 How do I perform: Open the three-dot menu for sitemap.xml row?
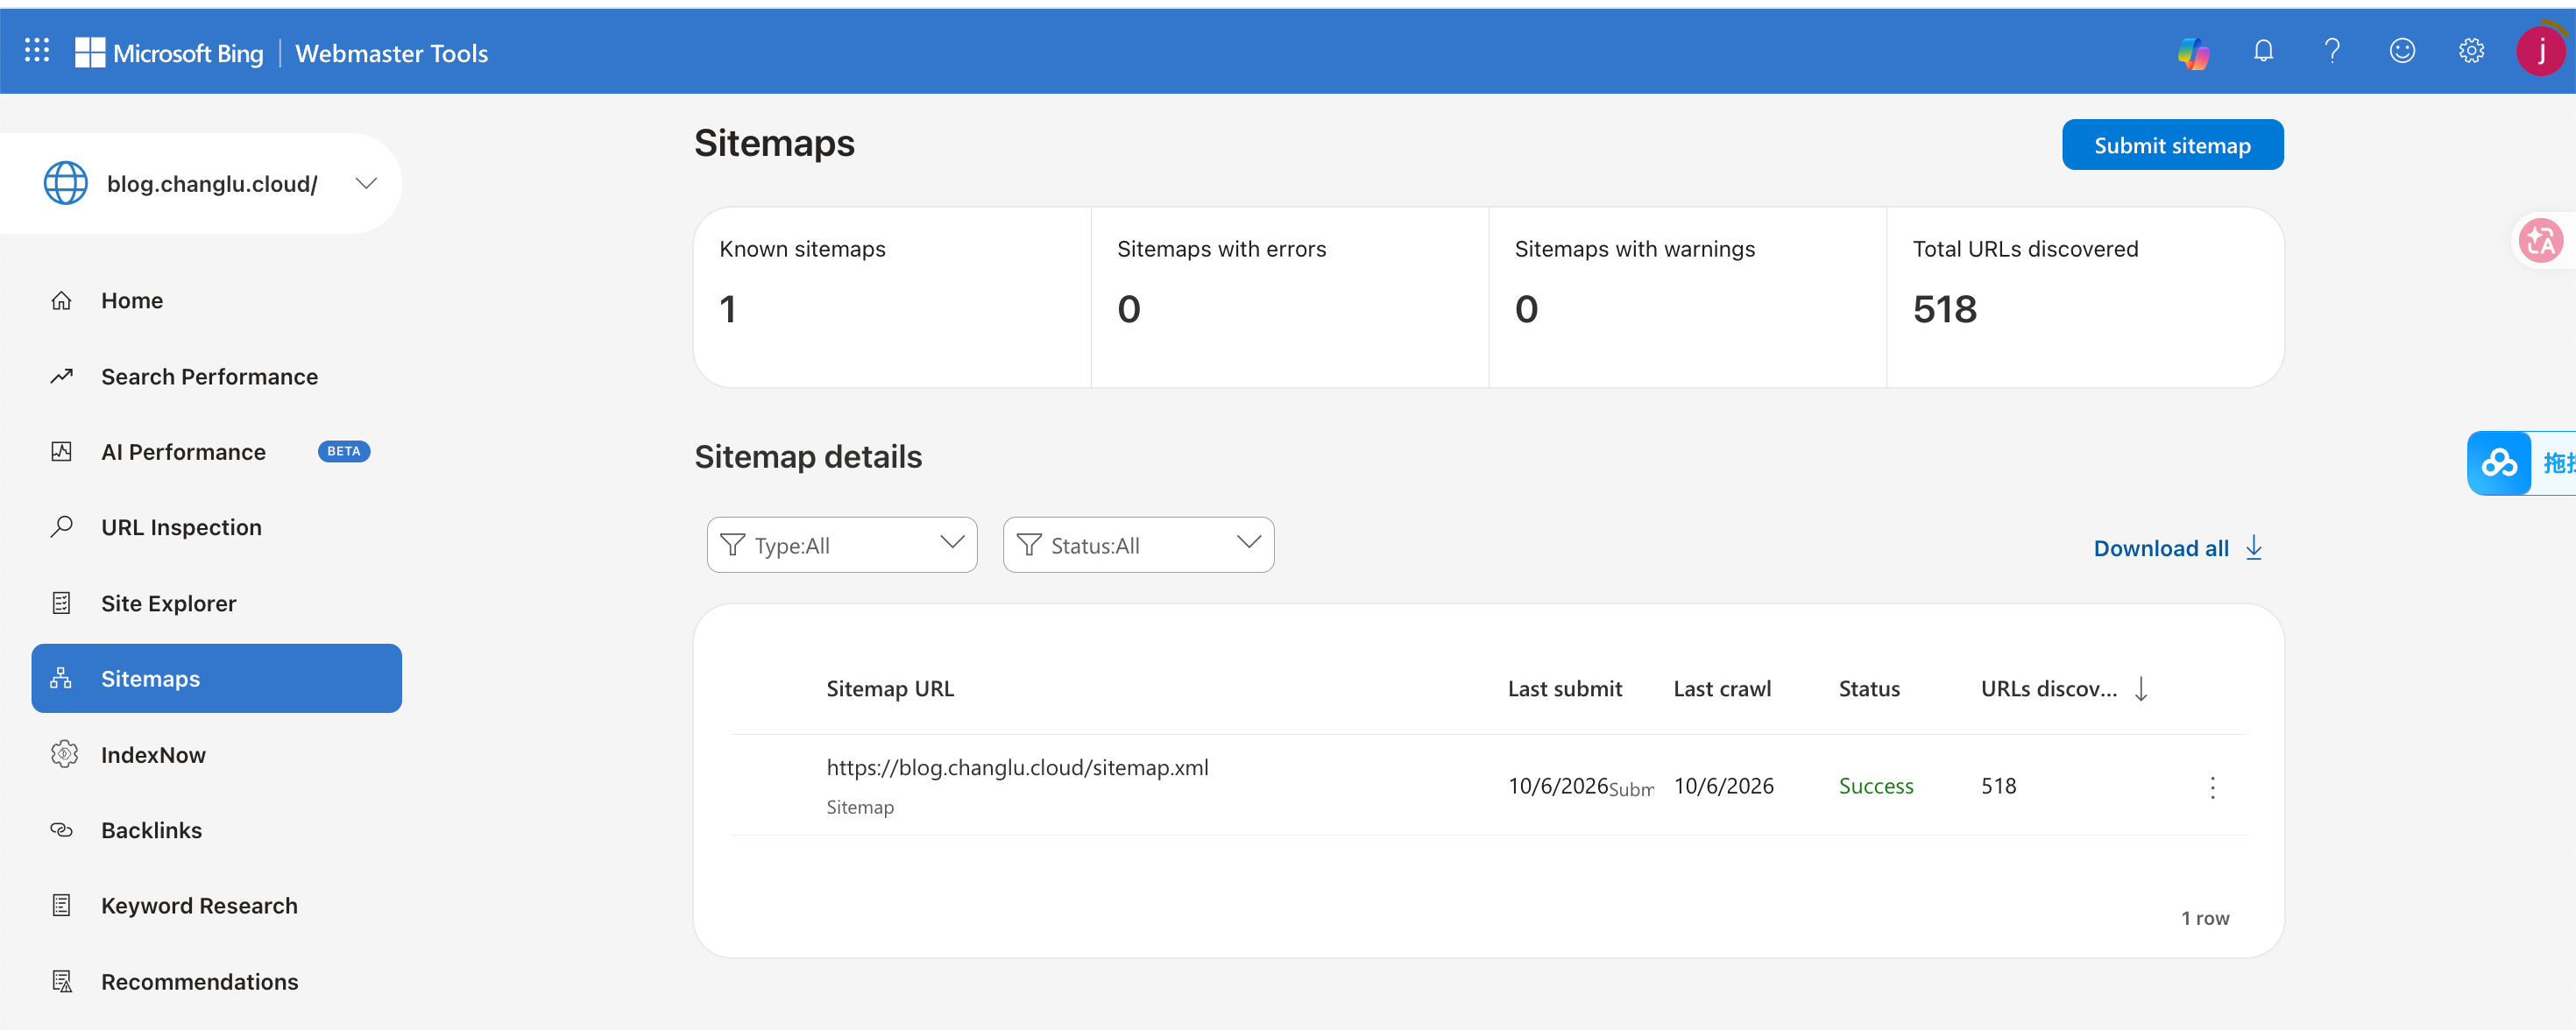coord(2212,787)
